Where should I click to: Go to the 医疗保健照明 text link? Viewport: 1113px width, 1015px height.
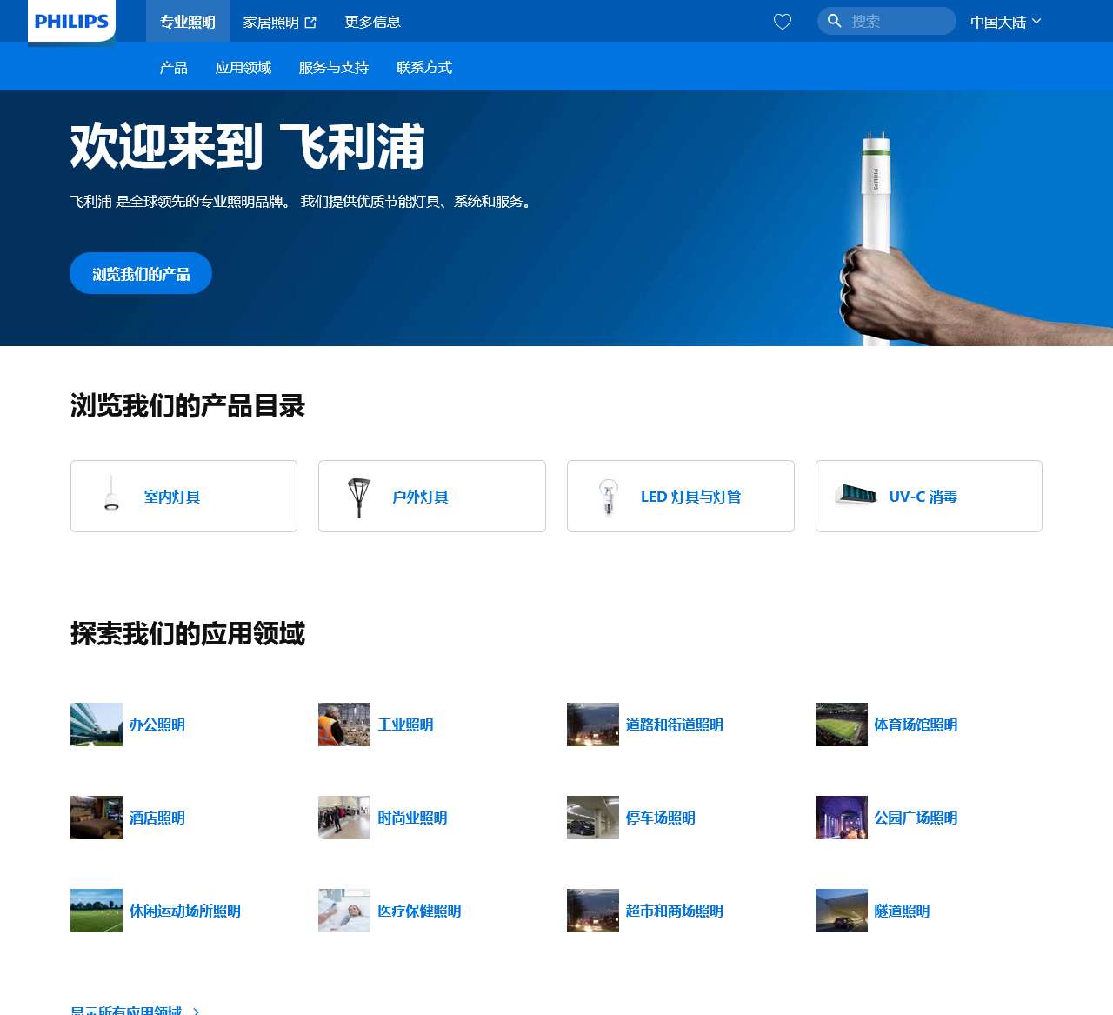[x=419, y=911]
